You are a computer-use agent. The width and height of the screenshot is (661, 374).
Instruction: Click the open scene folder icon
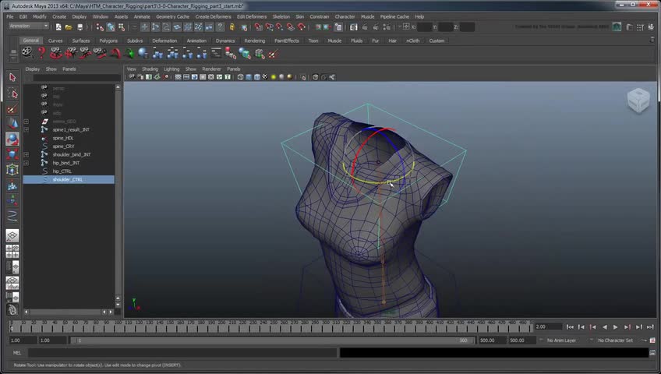click(69, 26)
